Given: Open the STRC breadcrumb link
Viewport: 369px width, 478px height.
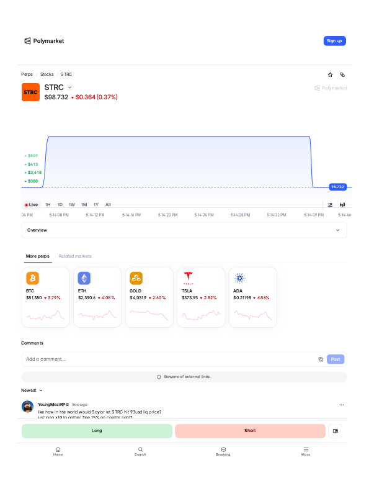Looking at the screenshot, I should coord(66,74).
